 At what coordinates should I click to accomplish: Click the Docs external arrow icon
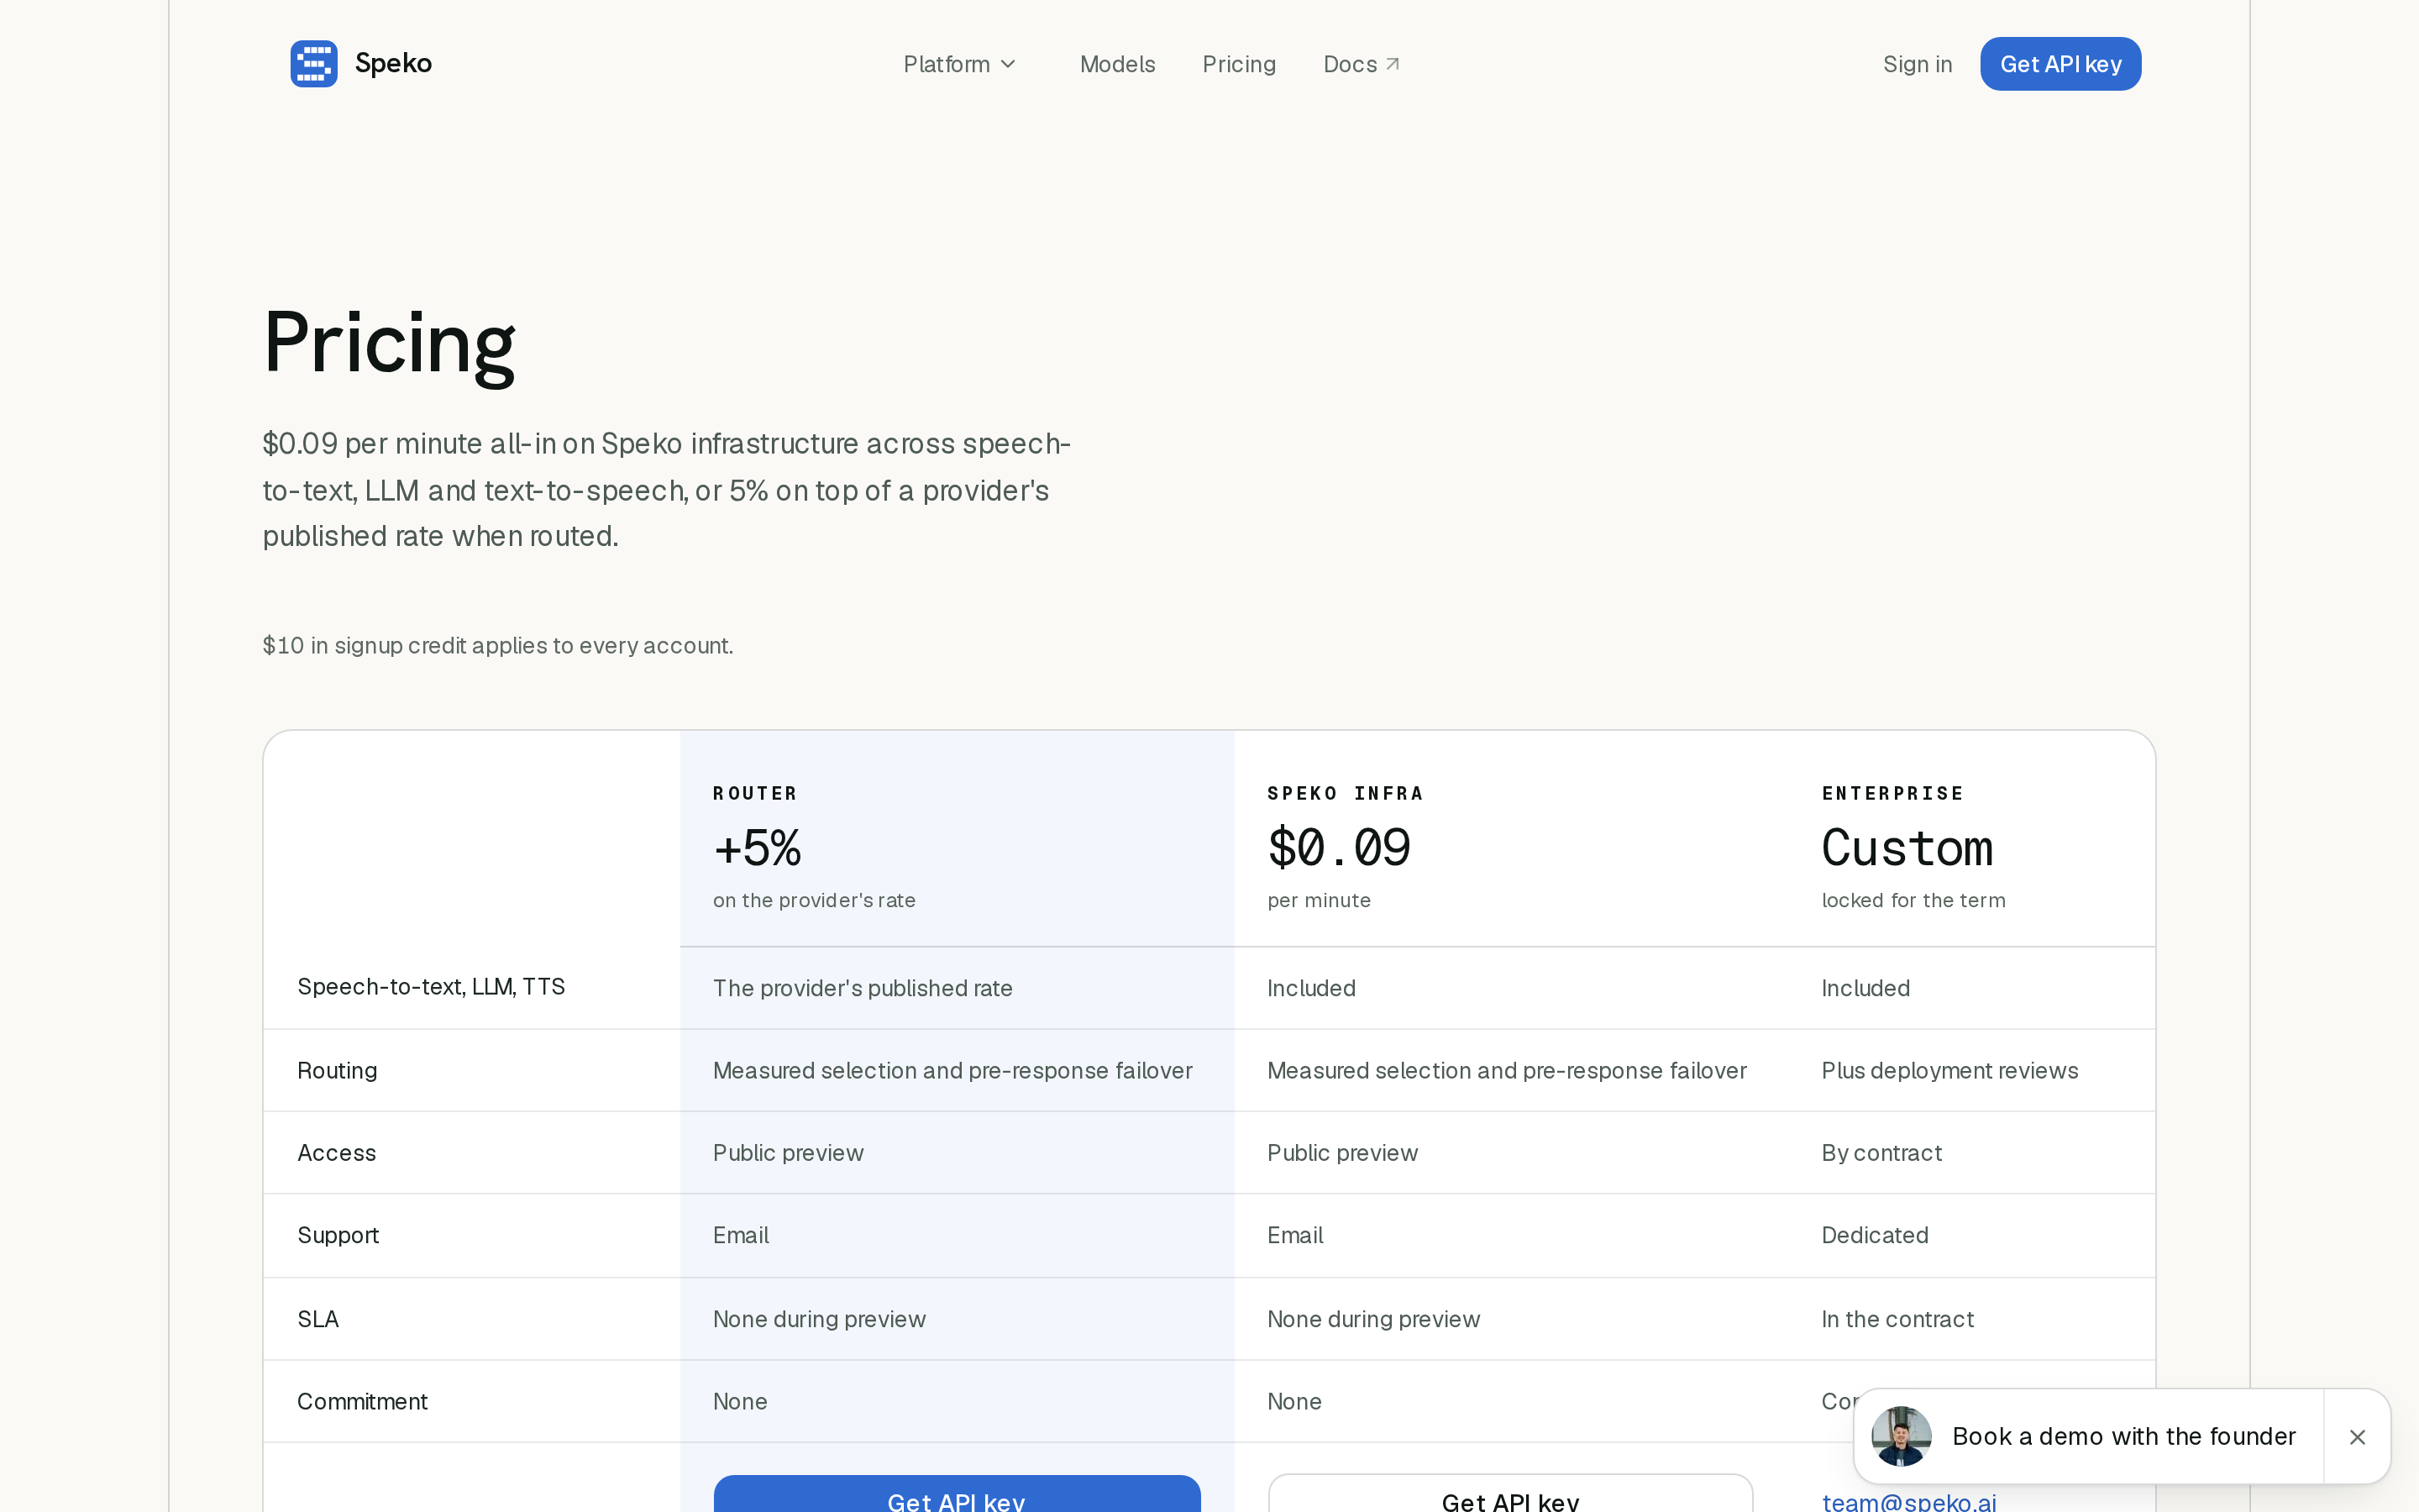[1393, 64]
